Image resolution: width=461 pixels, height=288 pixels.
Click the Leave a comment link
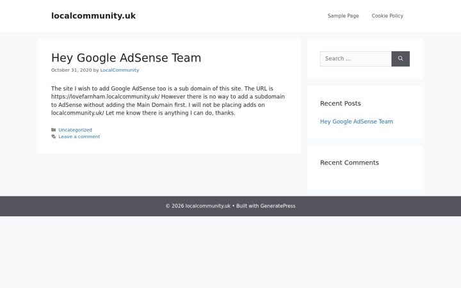click(x=79, y=137)
